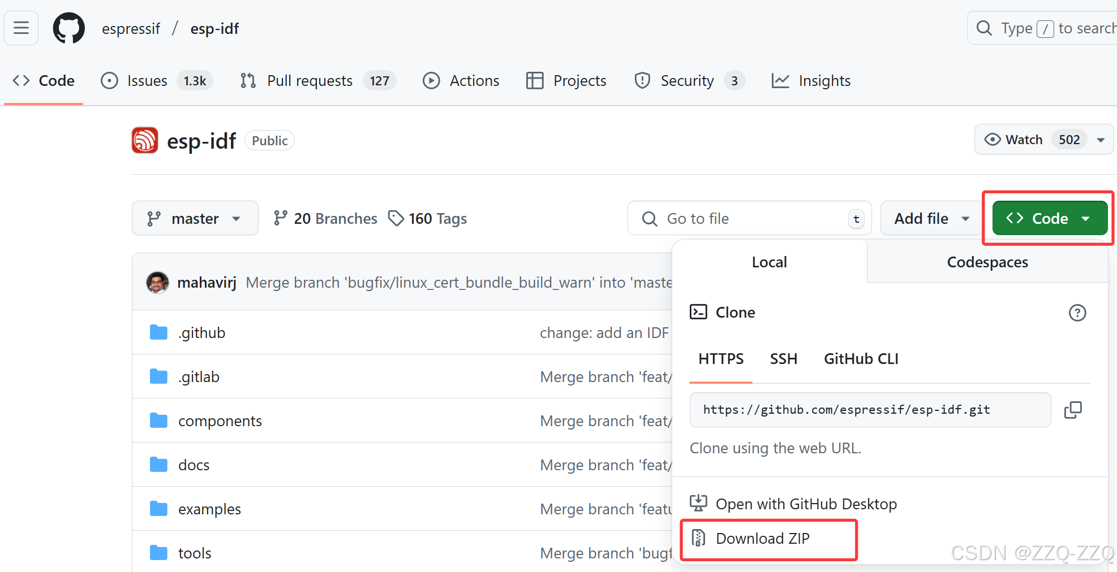This screenshot has width=1117, height=572.
Task: Click the .gitlab folder icon
Action: pyautogui.click(x=158, y=376)
